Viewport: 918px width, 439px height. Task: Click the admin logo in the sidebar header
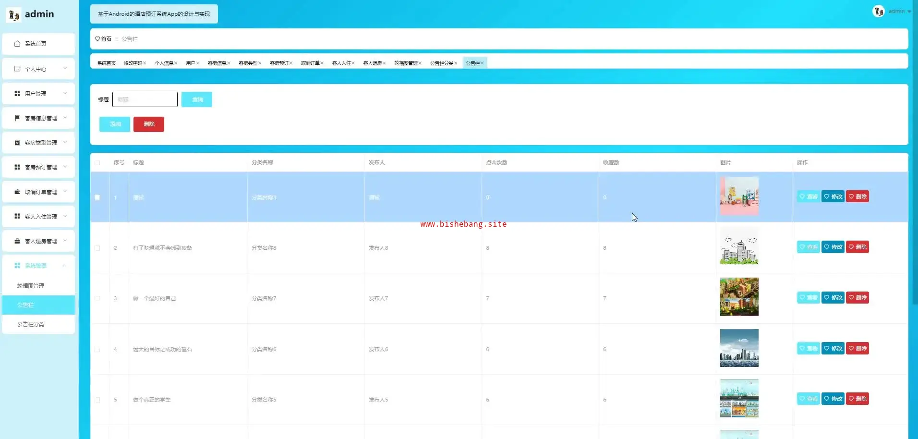click(13, 15)
